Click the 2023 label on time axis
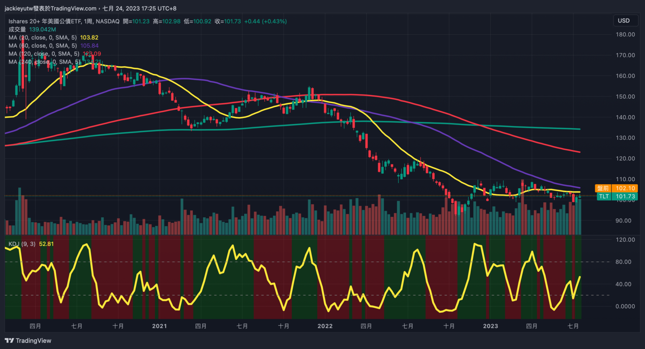 (x=491, y=326)
